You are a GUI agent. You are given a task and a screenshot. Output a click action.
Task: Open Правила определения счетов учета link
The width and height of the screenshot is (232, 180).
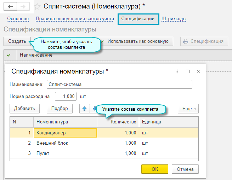[x=75, y=19]
